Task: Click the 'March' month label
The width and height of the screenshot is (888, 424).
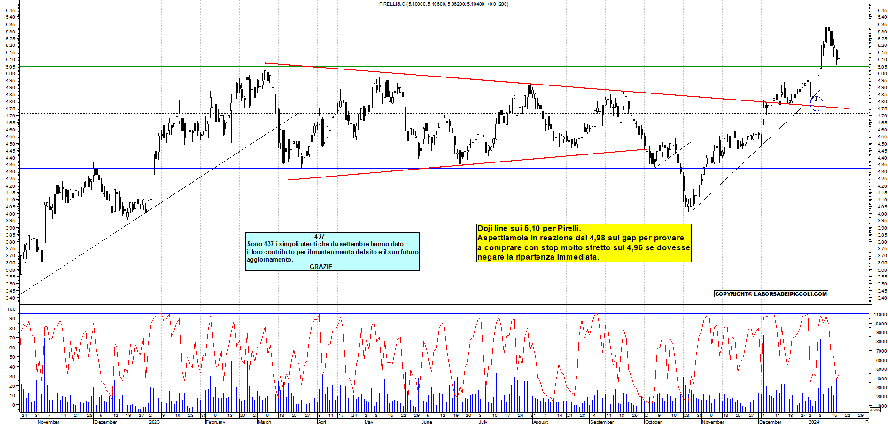Action: point(265,422)
